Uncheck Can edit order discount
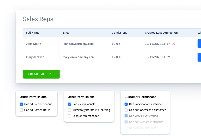The height and width of the screenshot is (136, 201). click(x=21, y=104)
